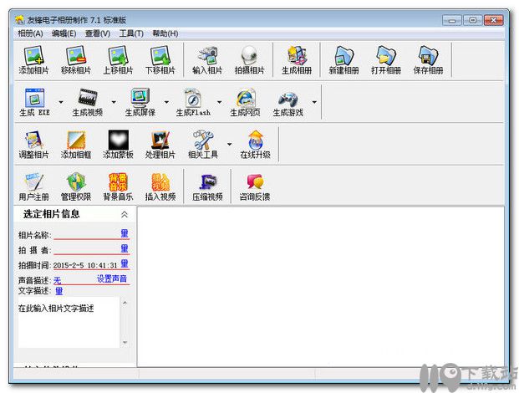Click the 生成相册 icon
The image size is (519, 393).
(x=297, y=60)
